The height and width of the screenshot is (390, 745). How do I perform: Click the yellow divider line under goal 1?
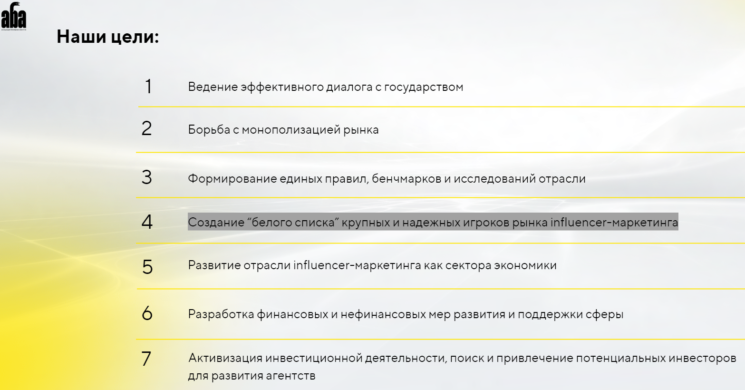click(442, 107)
